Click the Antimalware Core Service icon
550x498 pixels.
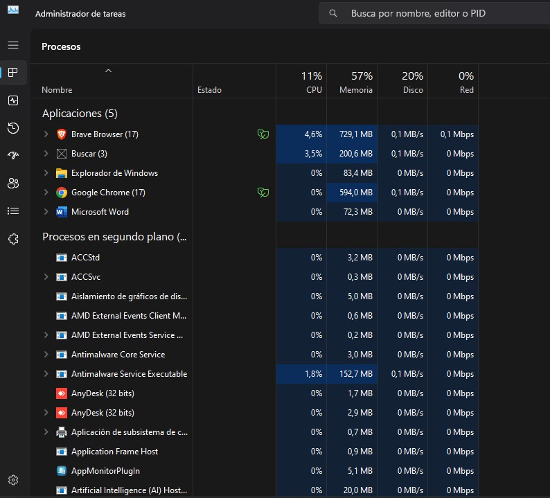(x=62, y=355)
